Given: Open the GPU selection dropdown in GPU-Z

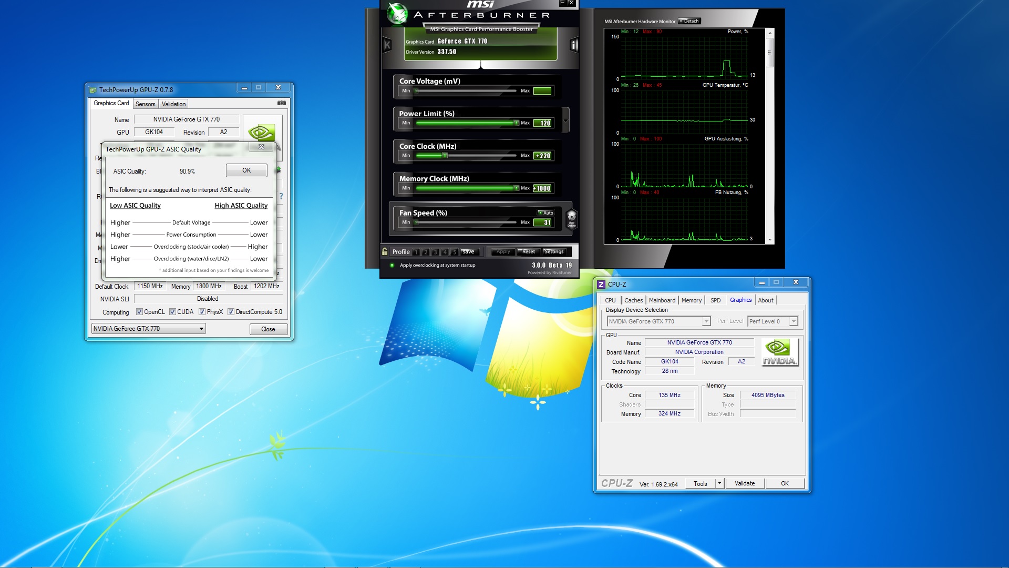Looking at the screenshot, I should click(x=201, y=329).
